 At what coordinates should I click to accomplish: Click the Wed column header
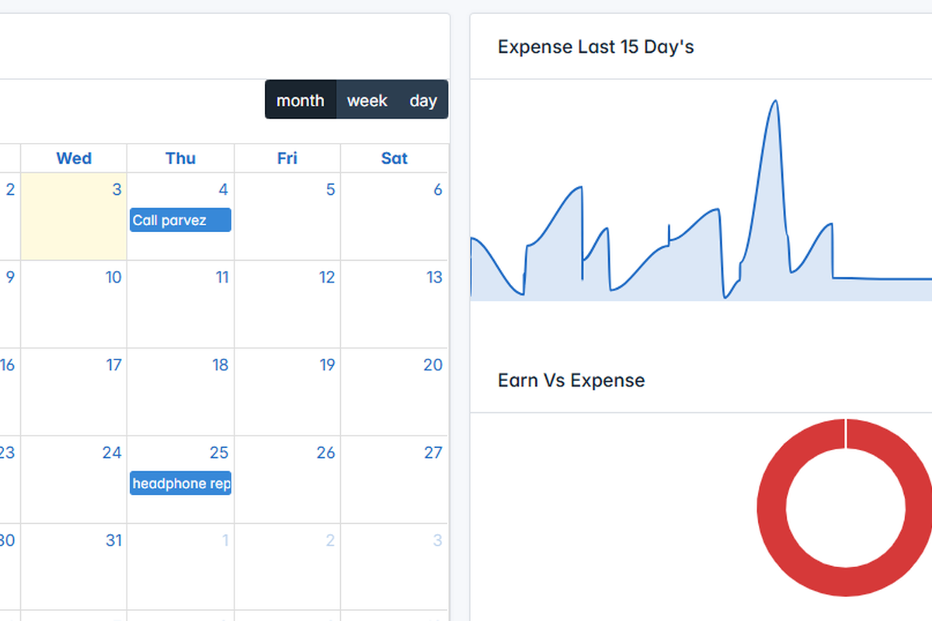(74, 158)
